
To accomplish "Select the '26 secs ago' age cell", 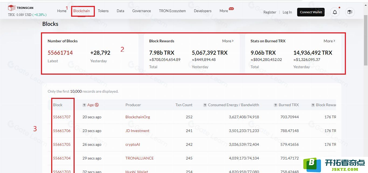I will (x=92, y=144).
